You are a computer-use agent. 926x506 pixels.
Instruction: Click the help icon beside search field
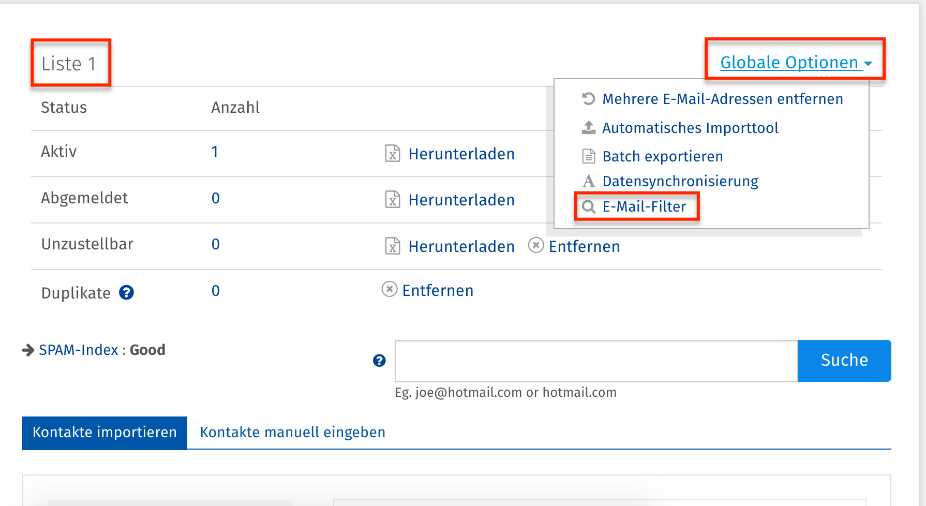point(379,361)
